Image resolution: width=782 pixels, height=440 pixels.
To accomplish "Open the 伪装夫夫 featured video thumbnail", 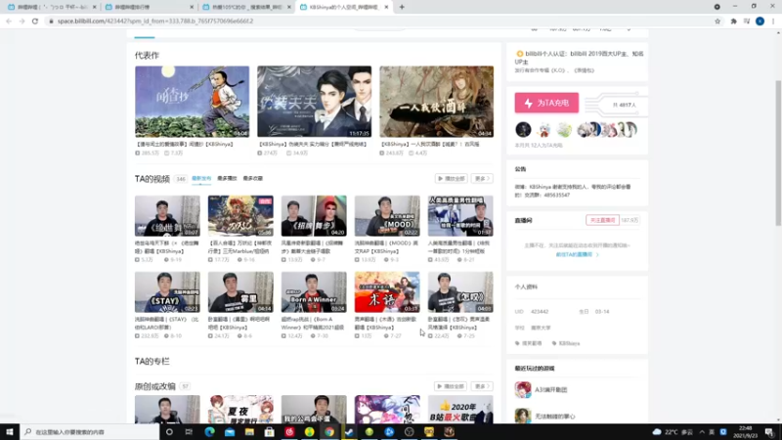I will tap(314, 102).
